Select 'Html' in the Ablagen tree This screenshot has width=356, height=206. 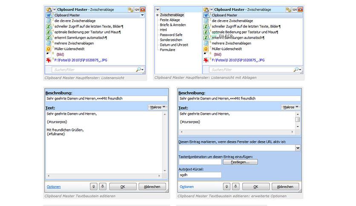coord(163,30)
